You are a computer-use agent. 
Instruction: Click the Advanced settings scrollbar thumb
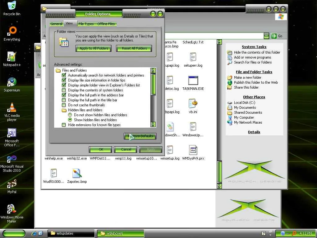pos(153,84)
